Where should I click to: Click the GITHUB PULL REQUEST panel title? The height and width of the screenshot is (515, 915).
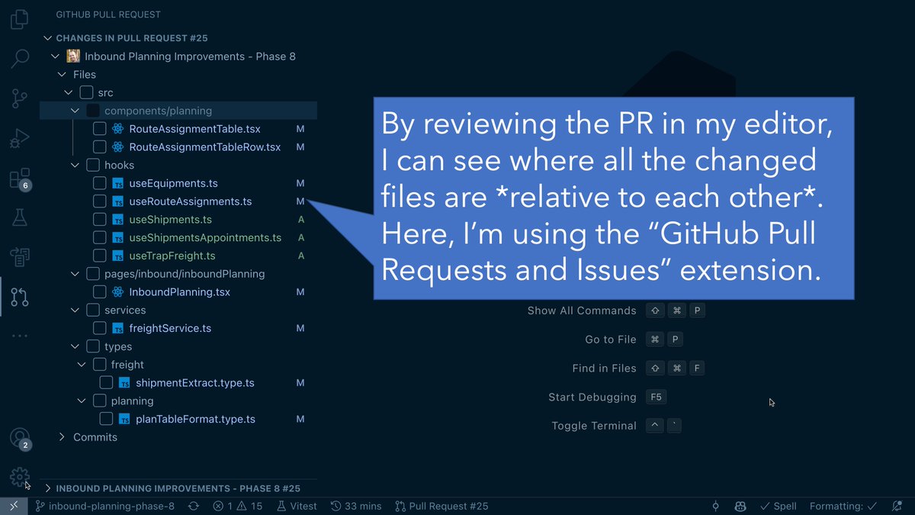pyautogui.click(x=108, y=14)
